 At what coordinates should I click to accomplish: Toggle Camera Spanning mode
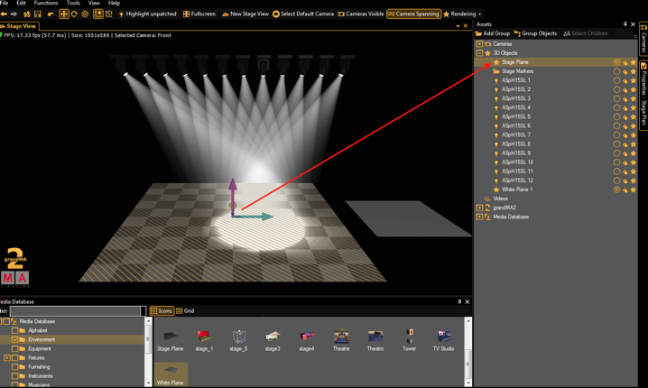pos(413,14)
